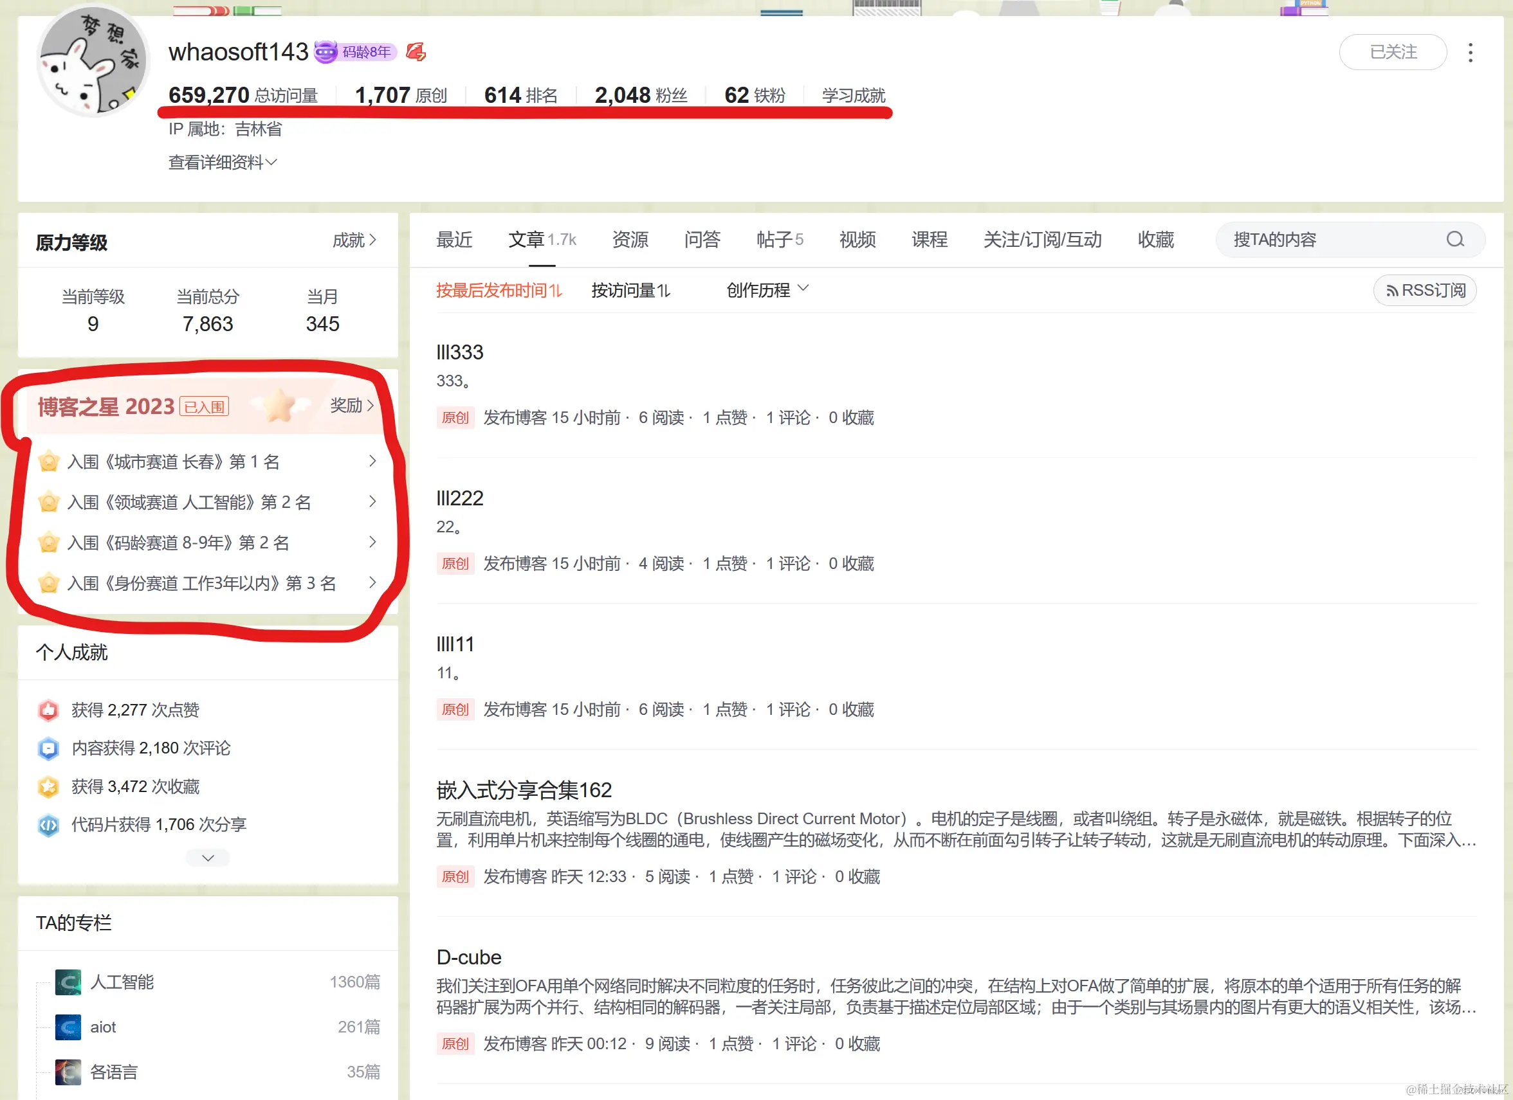The height and width of the screenshot is (1100, 1513).
Task: Switch to the 资源 tab
Action: (x=630, y=239)
